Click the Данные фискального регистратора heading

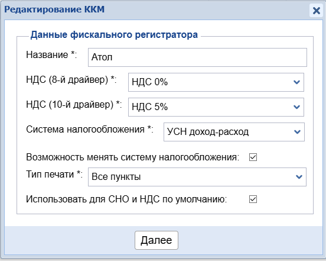pyautogui.click(x=114, y=35)
